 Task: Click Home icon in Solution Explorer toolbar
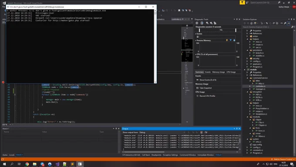[251, 23]
